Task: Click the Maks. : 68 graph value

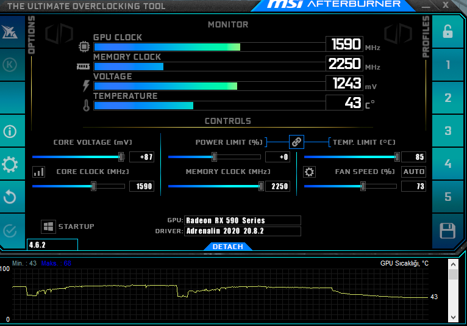Action: click(56, 263)
